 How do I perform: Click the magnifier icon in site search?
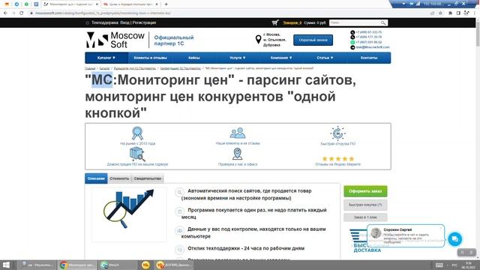pyautogui.click(x=383, y=23)
